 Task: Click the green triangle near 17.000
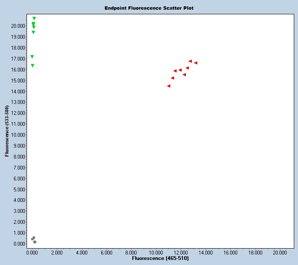[32, 57]
